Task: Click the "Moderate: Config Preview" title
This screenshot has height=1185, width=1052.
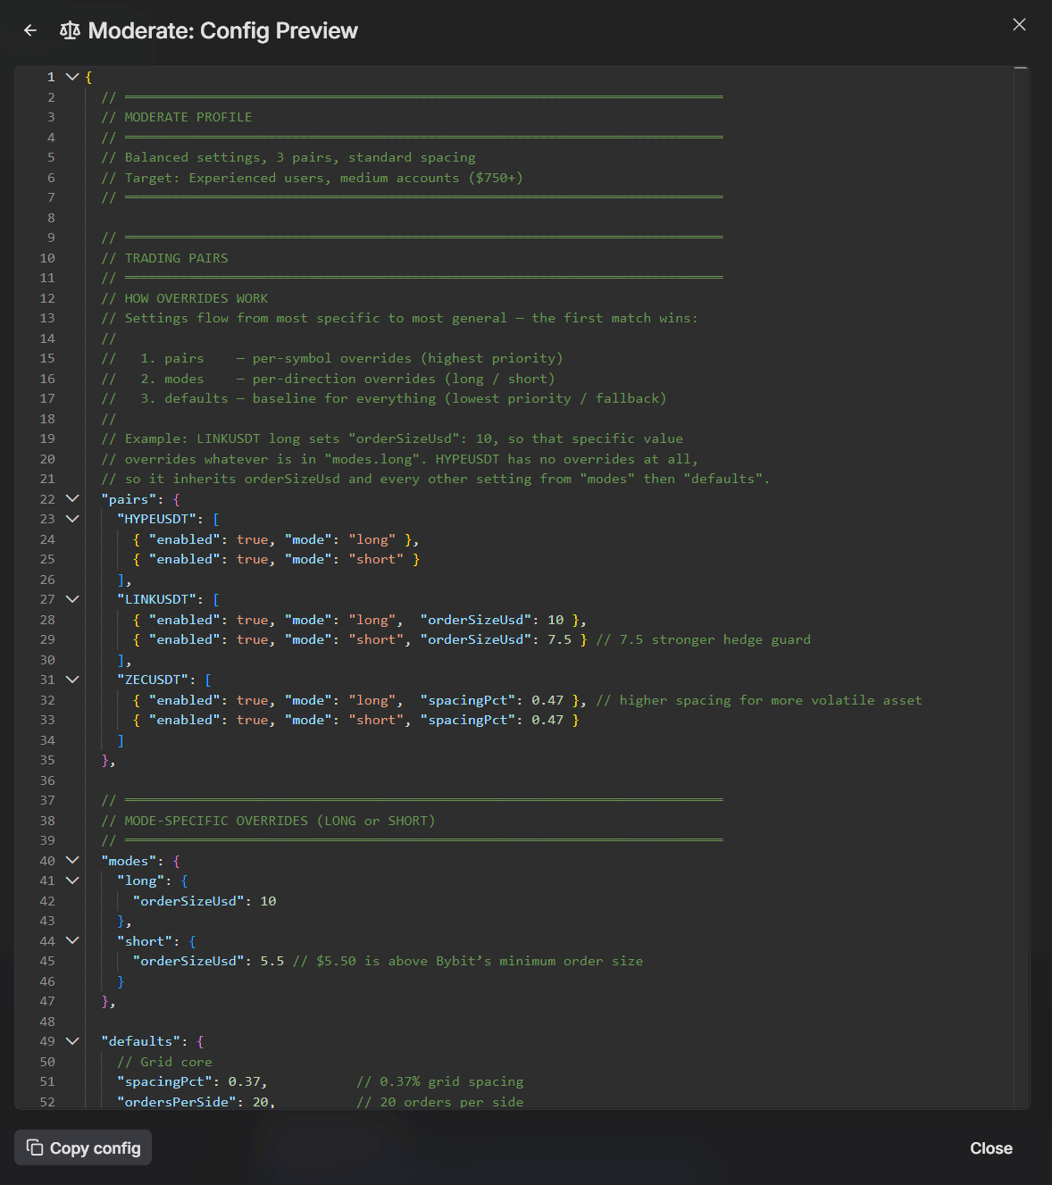Action: pyautogui.click(x=223, y=30)
